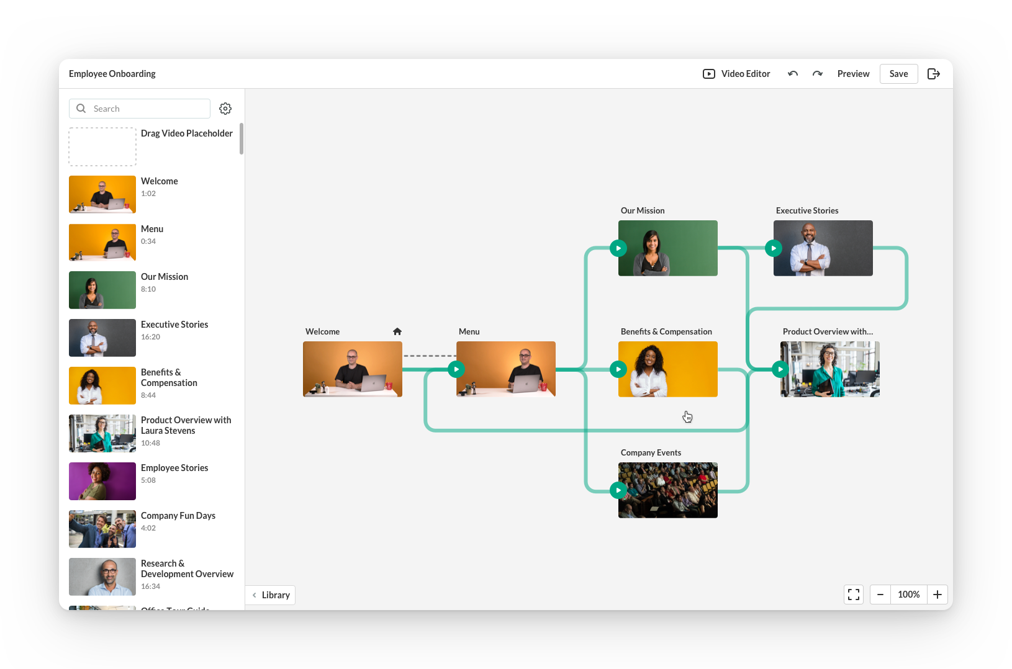This screenshot has width=1012, height=669.
Task: Click play connector on Executive Stories node
Action: (x=774, y=248)
